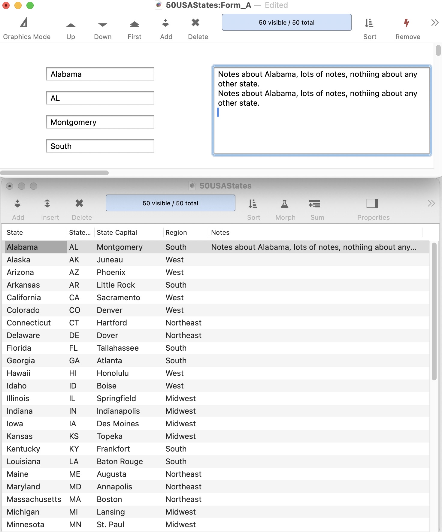Click the 50USAStates table vertical scrollbar
This screenshot has height=532, width=442.
pyautogui.click(x=434, y=311)
